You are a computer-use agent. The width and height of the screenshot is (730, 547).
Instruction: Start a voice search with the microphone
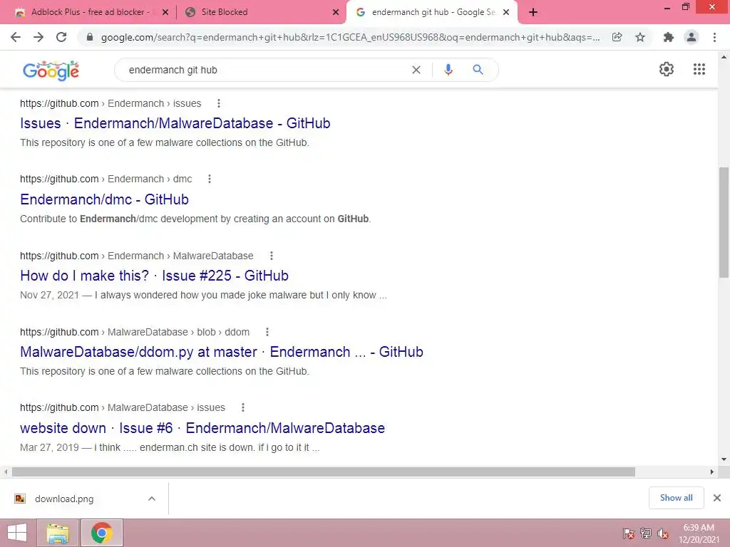coord(448,70)
